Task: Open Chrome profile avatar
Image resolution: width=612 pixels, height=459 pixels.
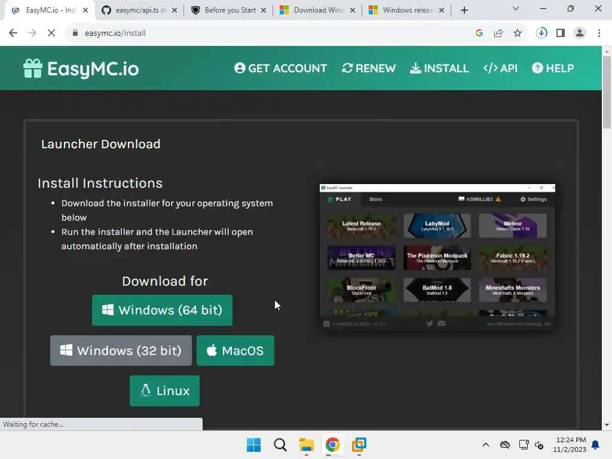Action: (580, 33)
